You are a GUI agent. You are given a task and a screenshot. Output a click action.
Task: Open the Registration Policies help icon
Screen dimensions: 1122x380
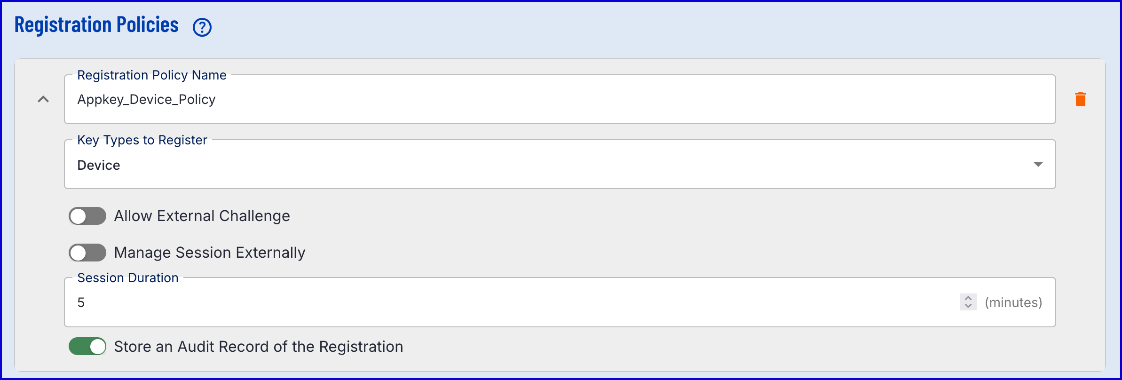coord(202,27)
